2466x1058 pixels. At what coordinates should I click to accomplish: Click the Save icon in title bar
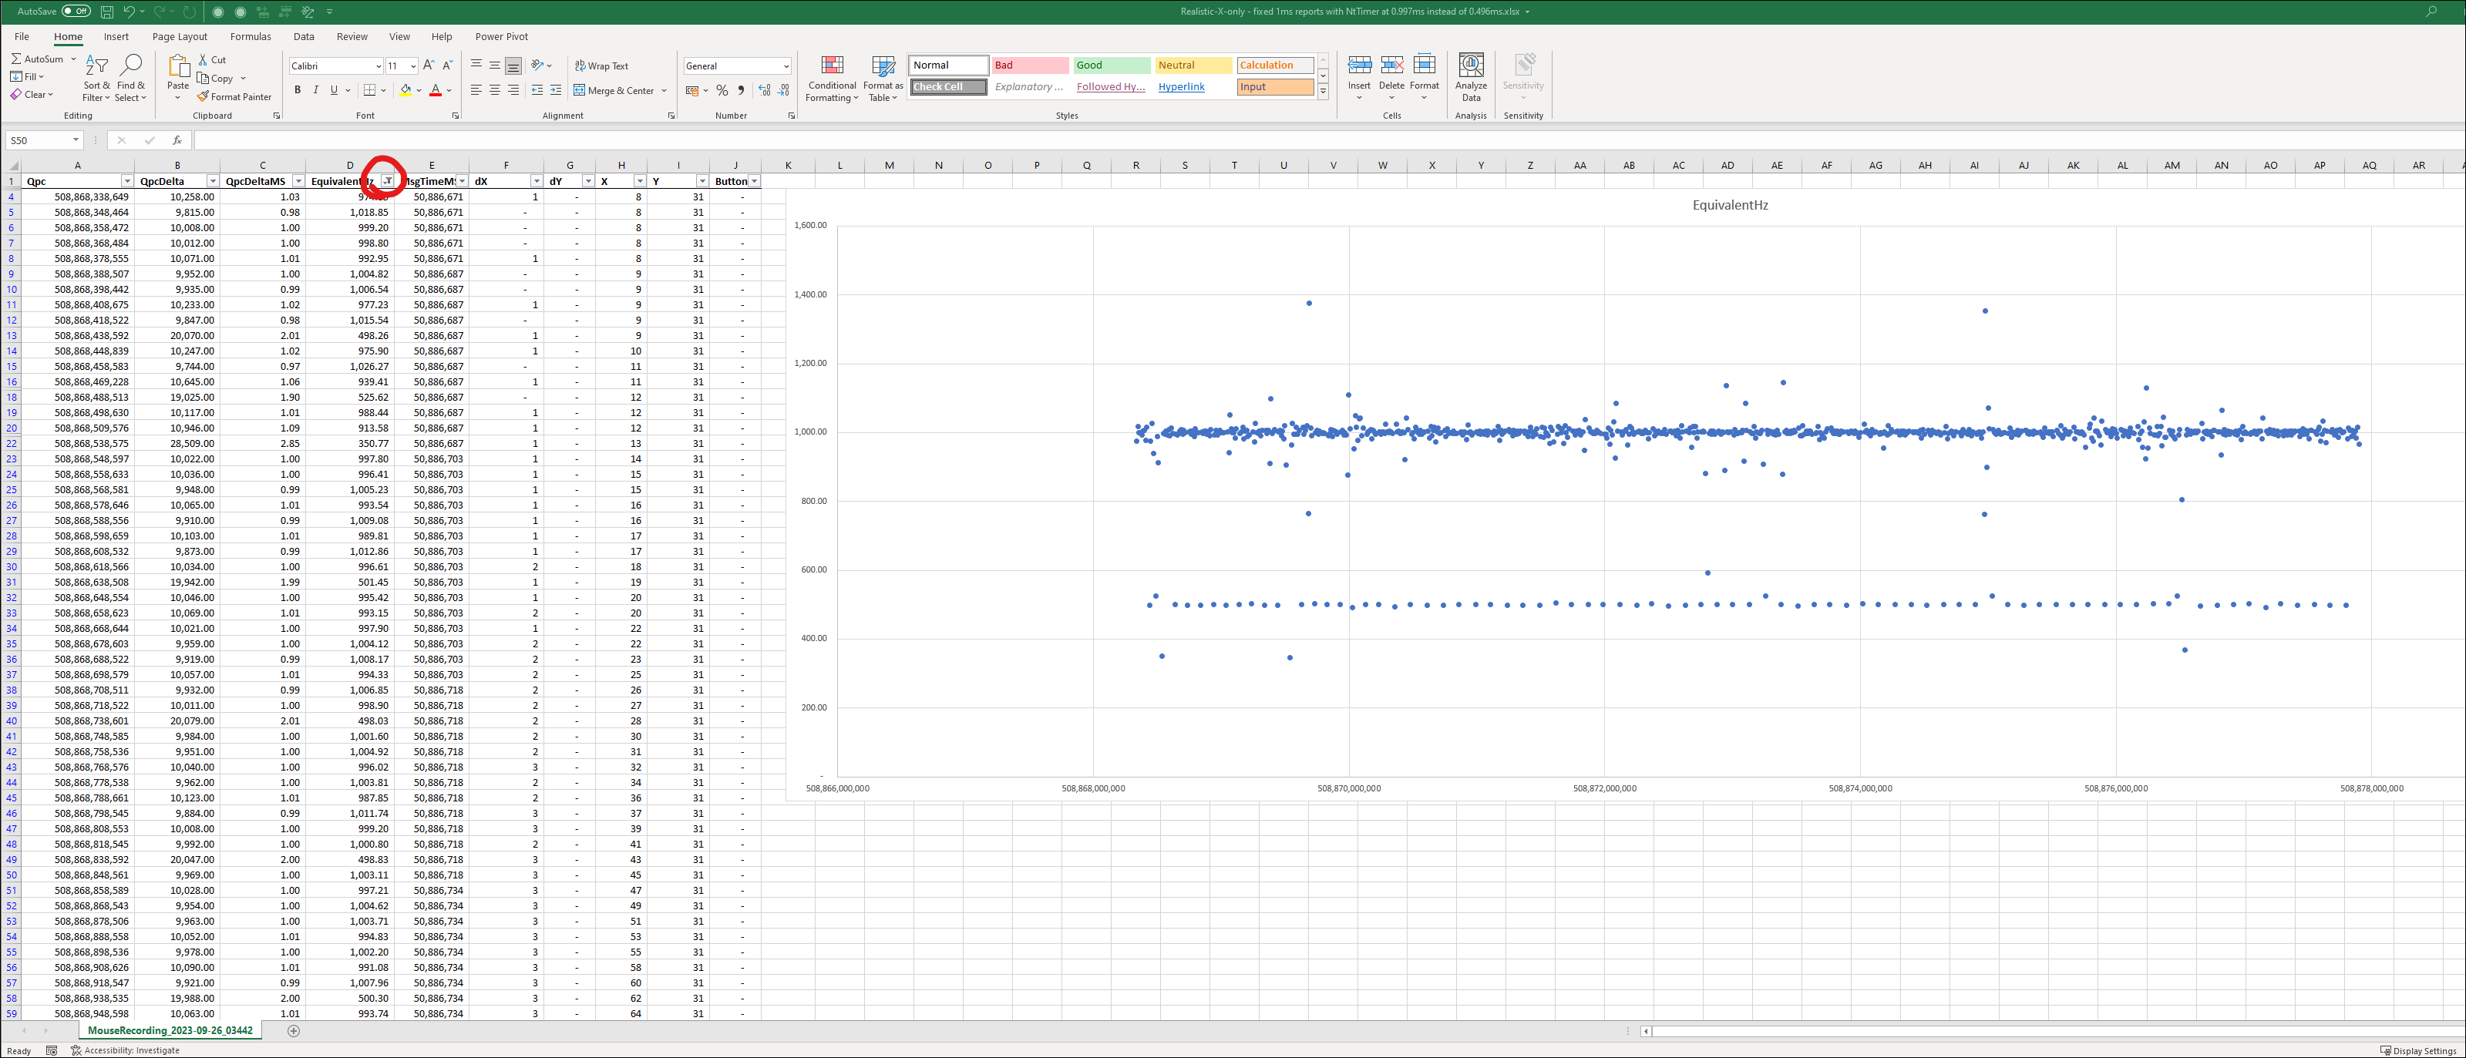click(x=107, y=12)
